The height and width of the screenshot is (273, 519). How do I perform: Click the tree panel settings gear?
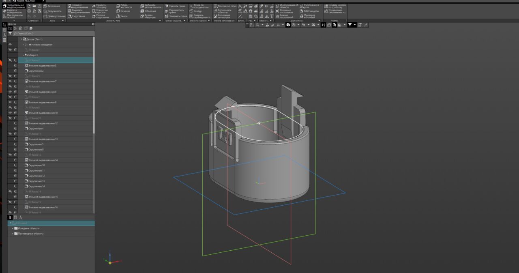pyautogui.click(x=93, y=24)
